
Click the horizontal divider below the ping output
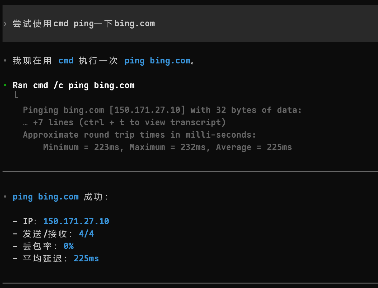(x=190, y=172)
